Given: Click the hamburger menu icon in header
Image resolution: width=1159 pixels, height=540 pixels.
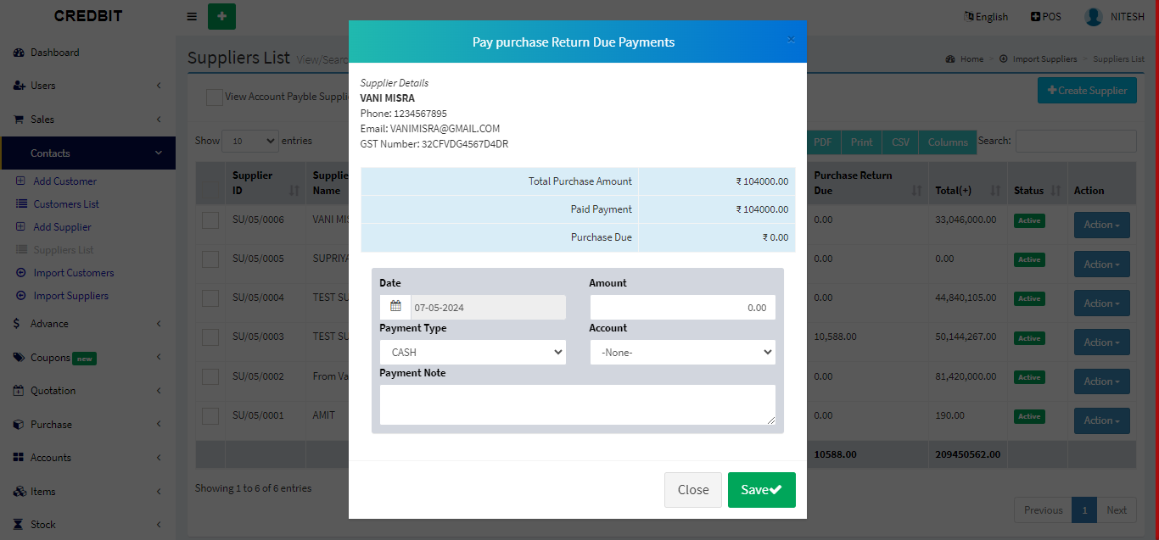Looking at the screenshot, I should tap(192, 16).
